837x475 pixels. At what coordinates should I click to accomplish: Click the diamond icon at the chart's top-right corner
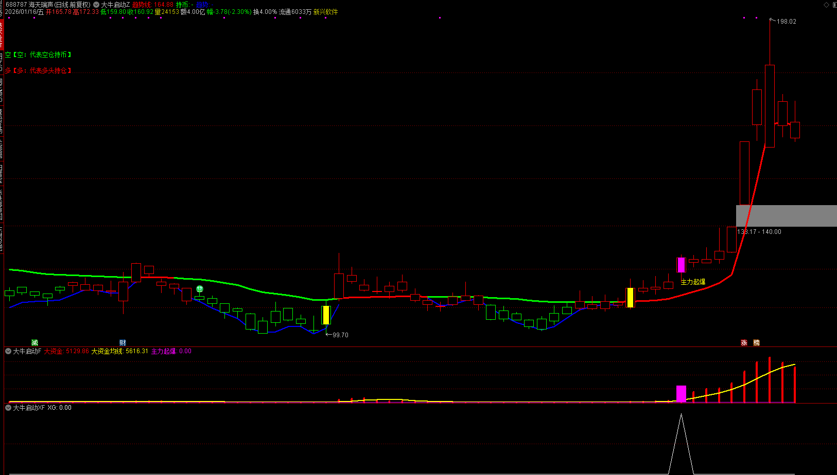click(827, 5)
